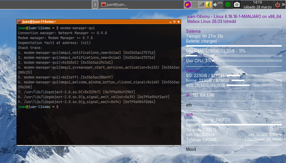Expand the panel's double-chevron overflow arrow
286x163 pixels.
(x=283, y=5)
